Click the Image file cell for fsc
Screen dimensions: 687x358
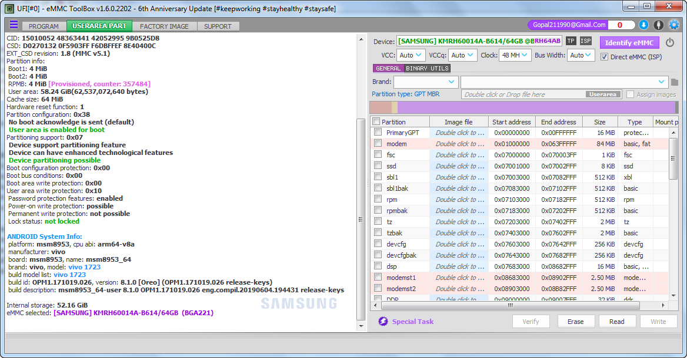pos(459,155)
